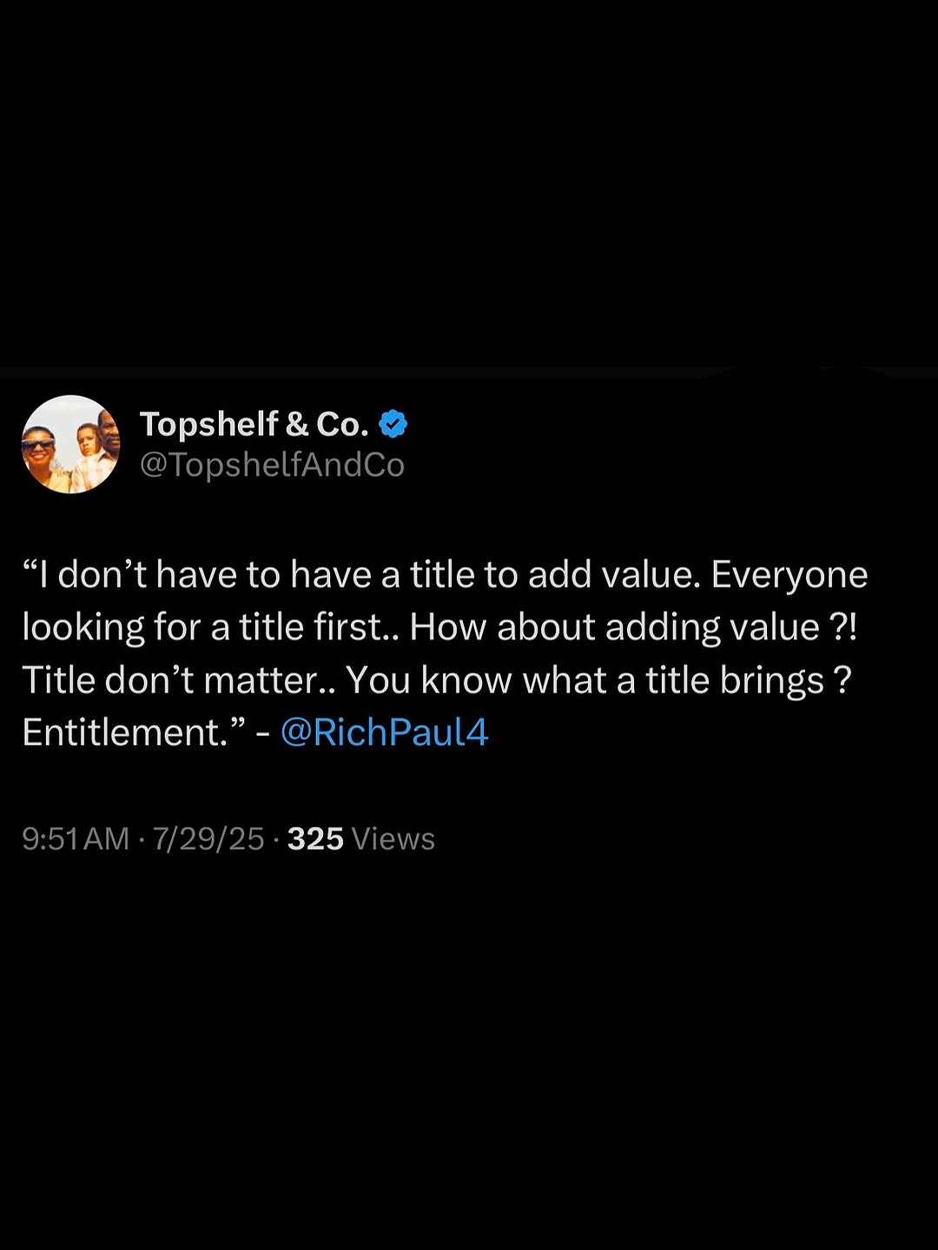938x1250 pixels.
Task: Click the Views label
Action: point(393,838)
